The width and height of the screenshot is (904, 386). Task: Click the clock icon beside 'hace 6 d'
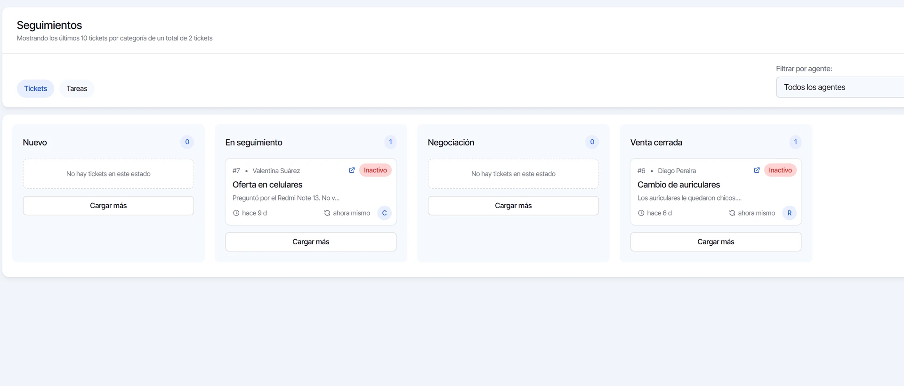pos(641,213)
